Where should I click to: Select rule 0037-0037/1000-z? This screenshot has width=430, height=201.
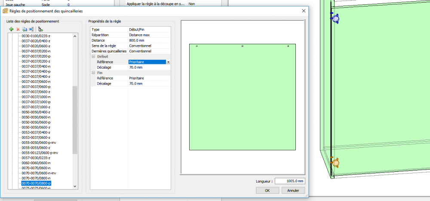36,107
